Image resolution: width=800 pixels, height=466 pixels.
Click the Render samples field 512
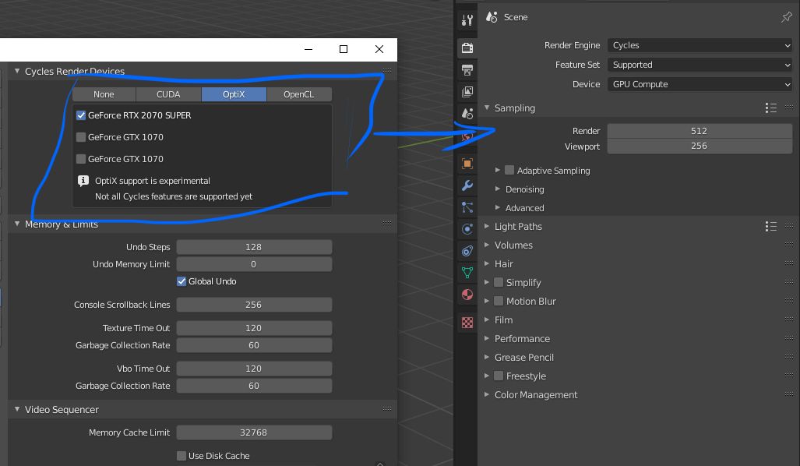700,131
